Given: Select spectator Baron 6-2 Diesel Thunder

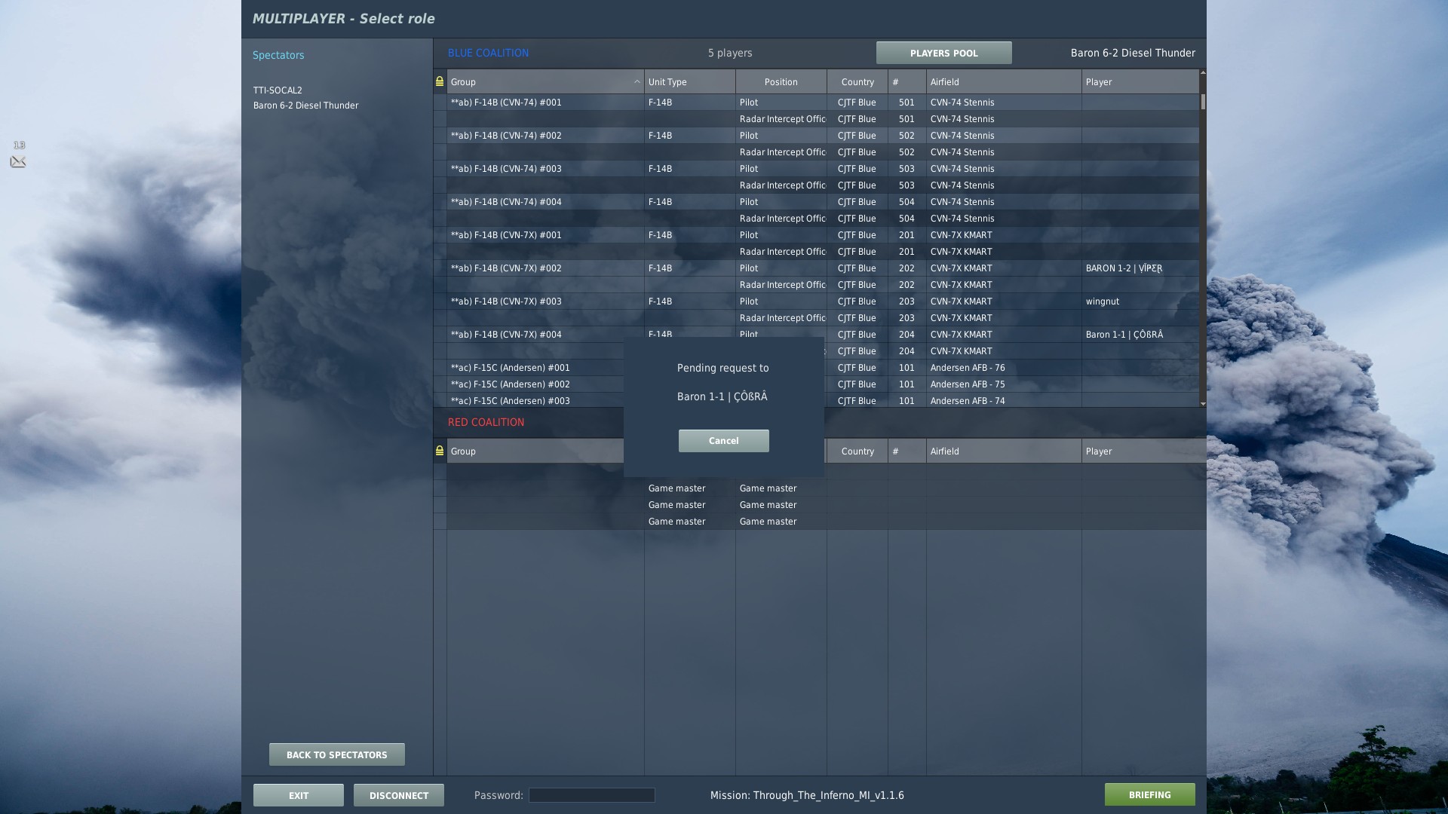Looking at the screenshot, I should 305,106.
